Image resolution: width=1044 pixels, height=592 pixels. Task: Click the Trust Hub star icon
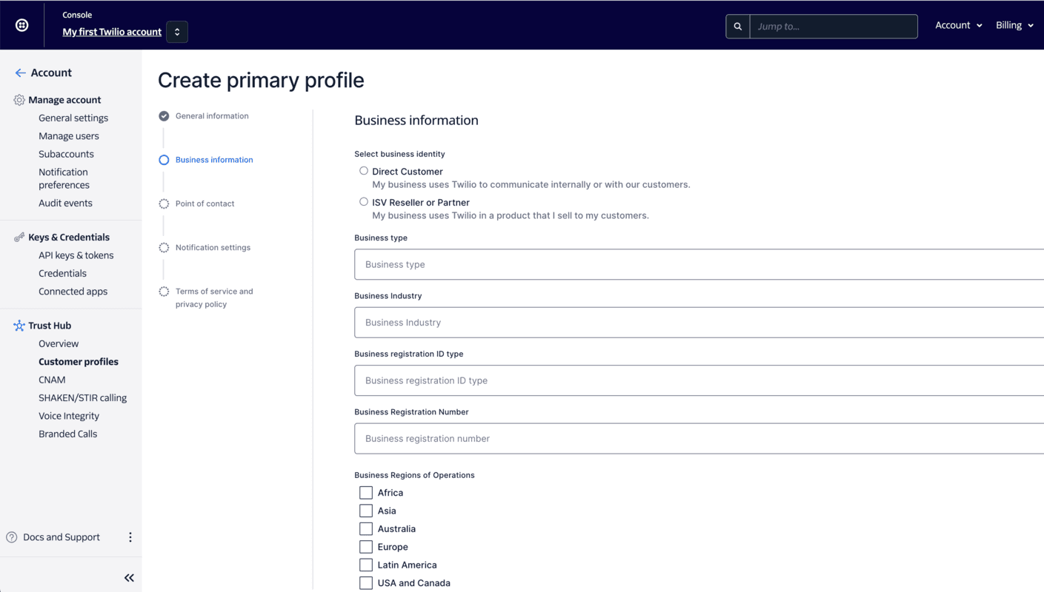point(17,325)
